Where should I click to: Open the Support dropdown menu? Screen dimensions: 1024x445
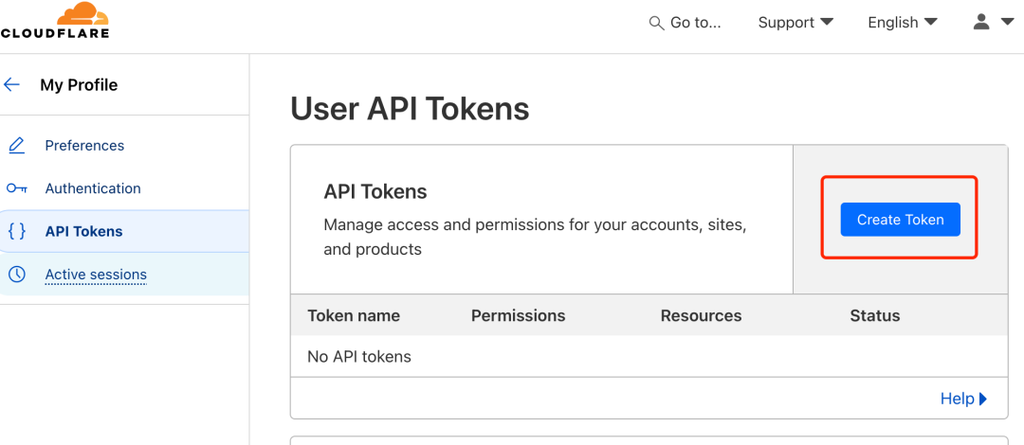[x=795, y=23]
